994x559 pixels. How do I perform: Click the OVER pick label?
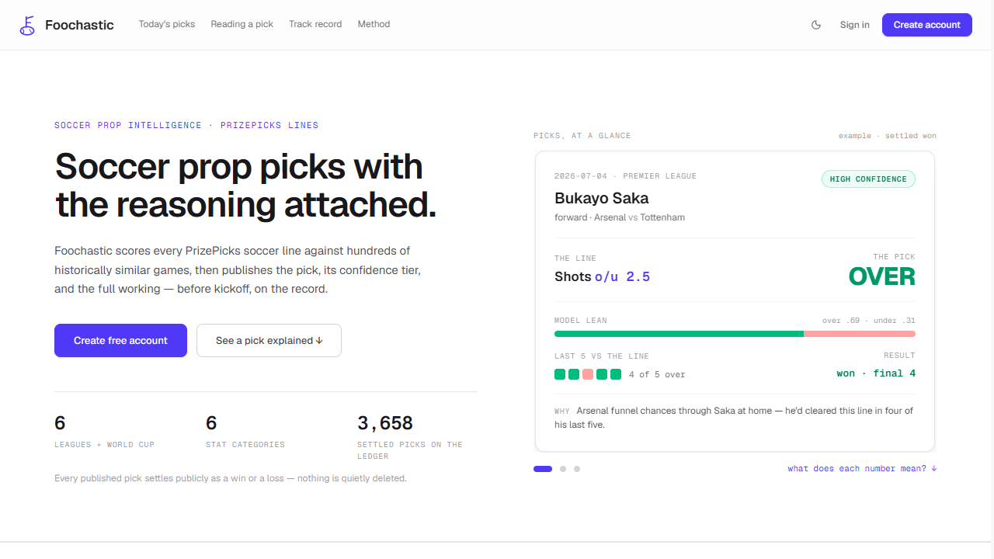[x=881, y=276]
